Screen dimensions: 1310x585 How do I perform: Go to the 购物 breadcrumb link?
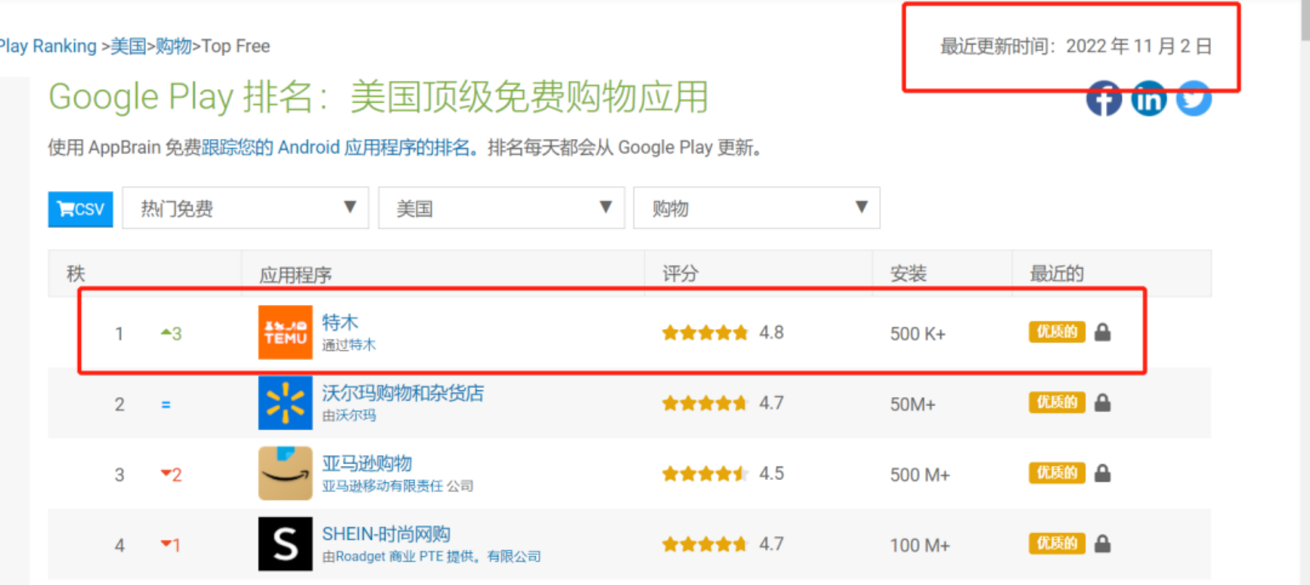click(x=174, y=46)
